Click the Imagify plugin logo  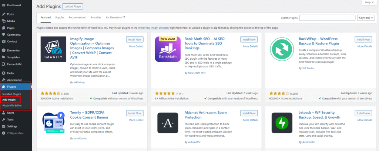click(53, 49)
